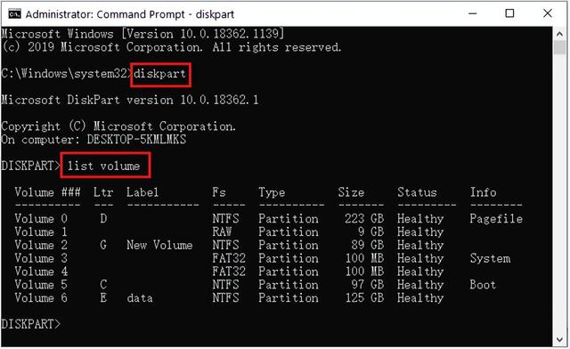Click the highlighted diskpart command text
570x349 pixels.
[160, 74]
